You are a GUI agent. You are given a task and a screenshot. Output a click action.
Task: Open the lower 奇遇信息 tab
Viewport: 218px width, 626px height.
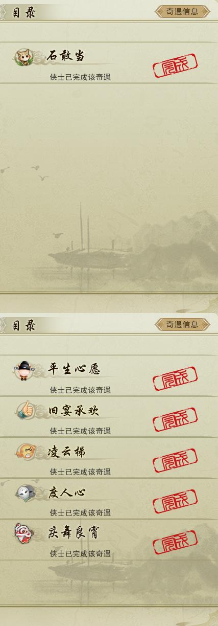182,324
